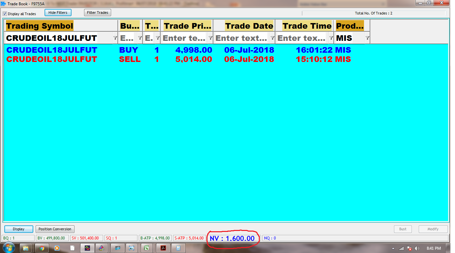
Task: Uncheck the Display all Trades checkbox
Action: (x=5, y=14)
